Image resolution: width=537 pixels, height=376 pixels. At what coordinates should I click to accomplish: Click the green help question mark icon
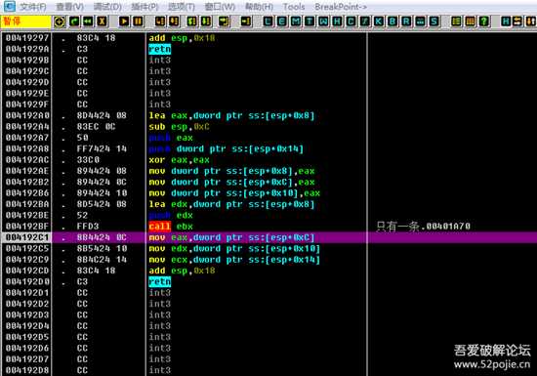[483, 21]
